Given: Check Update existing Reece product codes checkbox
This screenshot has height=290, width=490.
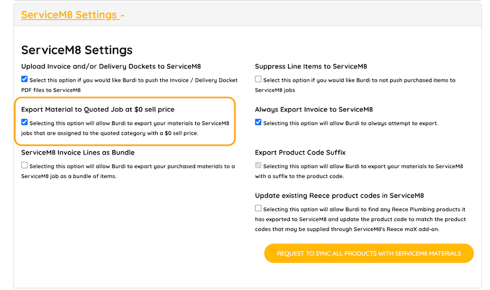Looking at the screenshot, I should 258,208.
